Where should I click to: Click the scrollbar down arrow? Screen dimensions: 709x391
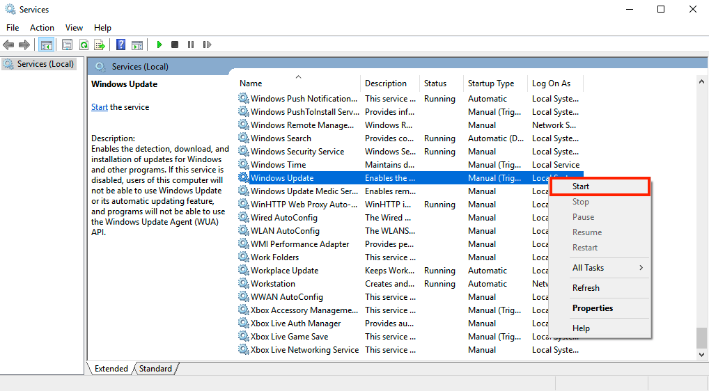701,355
